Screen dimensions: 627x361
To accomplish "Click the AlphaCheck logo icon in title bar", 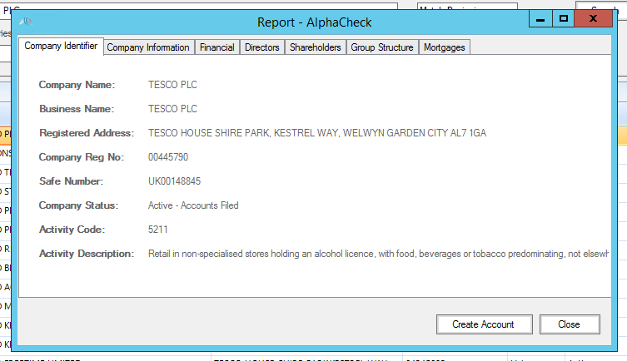I will (26, 22).
